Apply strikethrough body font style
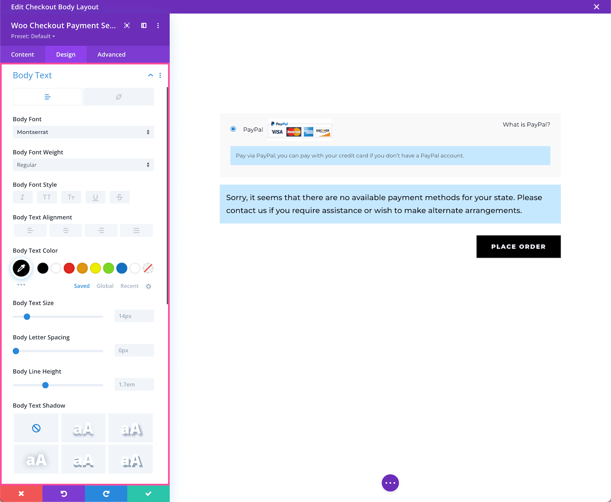The height and width of the screenshot is (502, 611). point(119,197)
